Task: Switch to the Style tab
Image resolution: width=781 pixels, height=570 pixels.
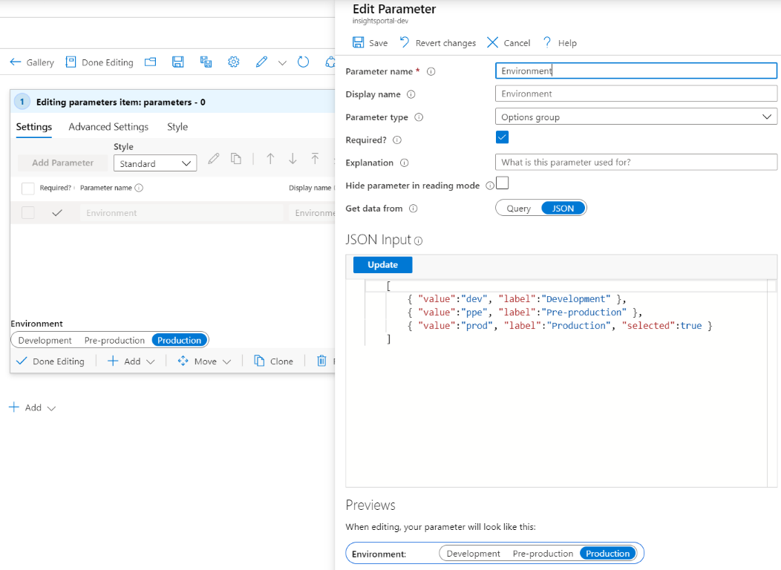Action: coord(177,127)
